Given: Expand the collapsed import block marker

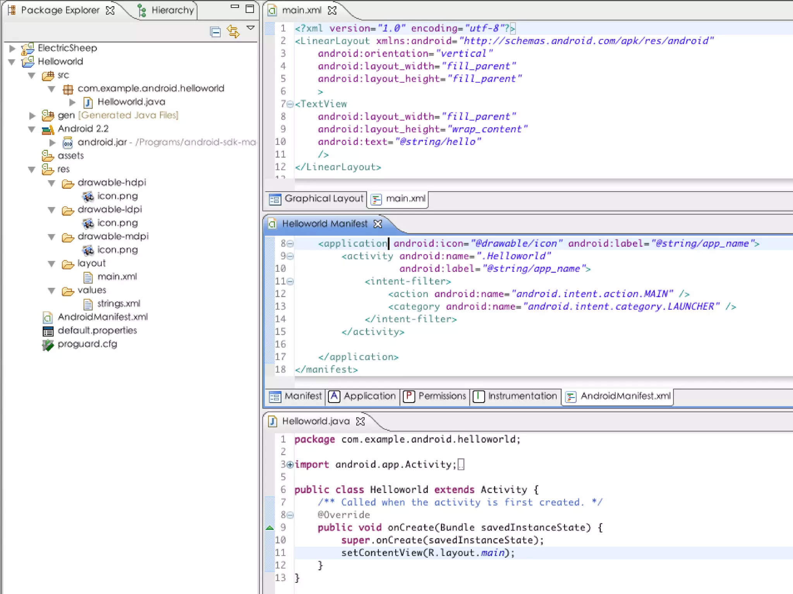Looking at the screenshot, I should click(x=290, y=465).
